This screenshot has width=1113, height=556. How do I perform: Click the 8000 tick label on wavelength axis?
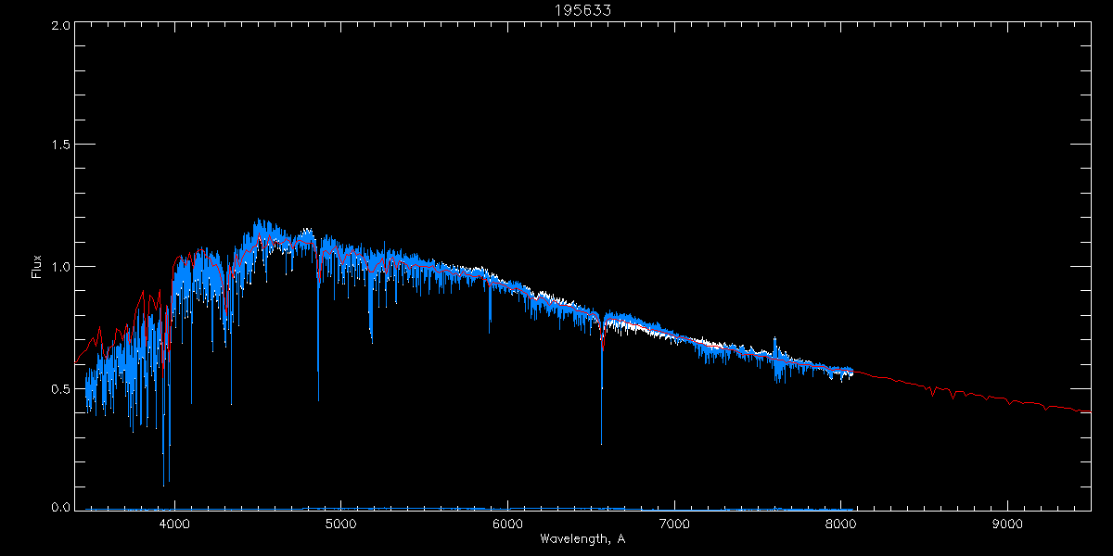pyautogui.click(x=840, y=524)
